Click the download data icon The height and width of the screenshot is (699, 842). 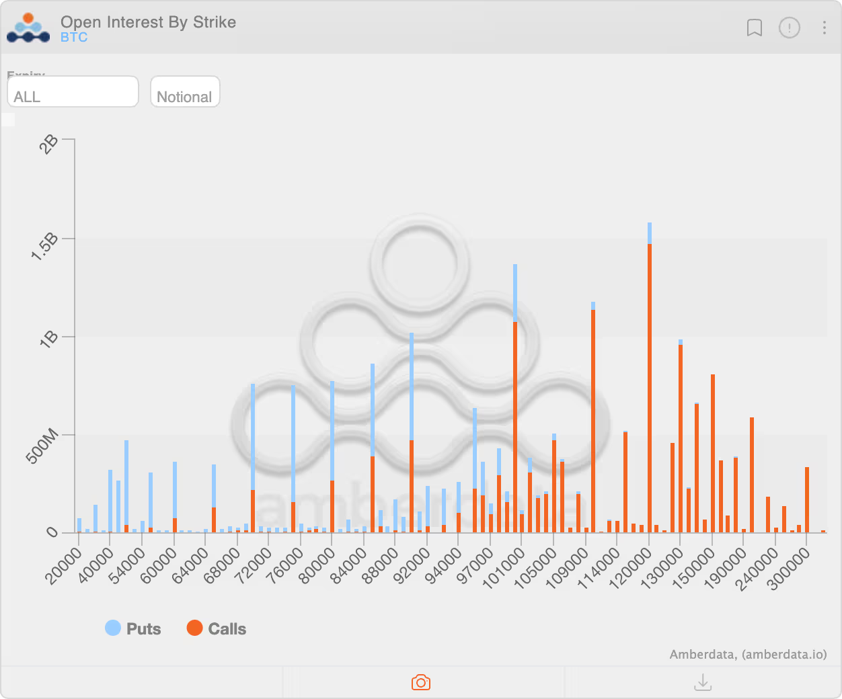click(703, 682)
